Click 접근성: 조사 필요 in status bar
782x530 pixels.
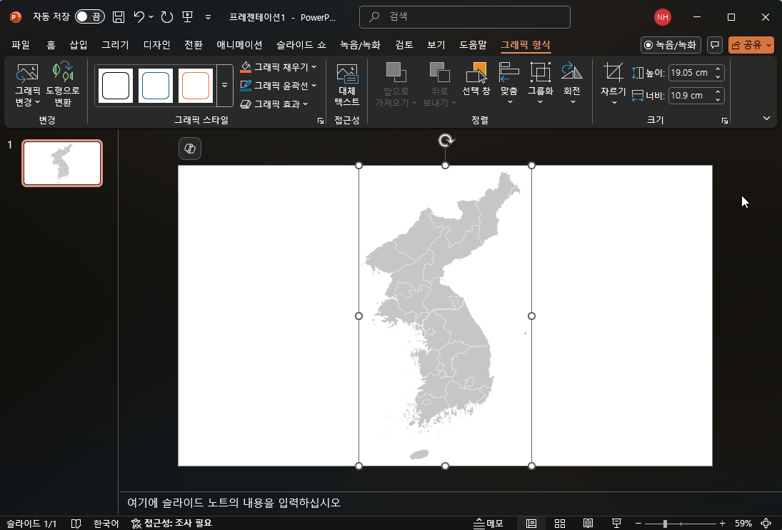(171, 523)
